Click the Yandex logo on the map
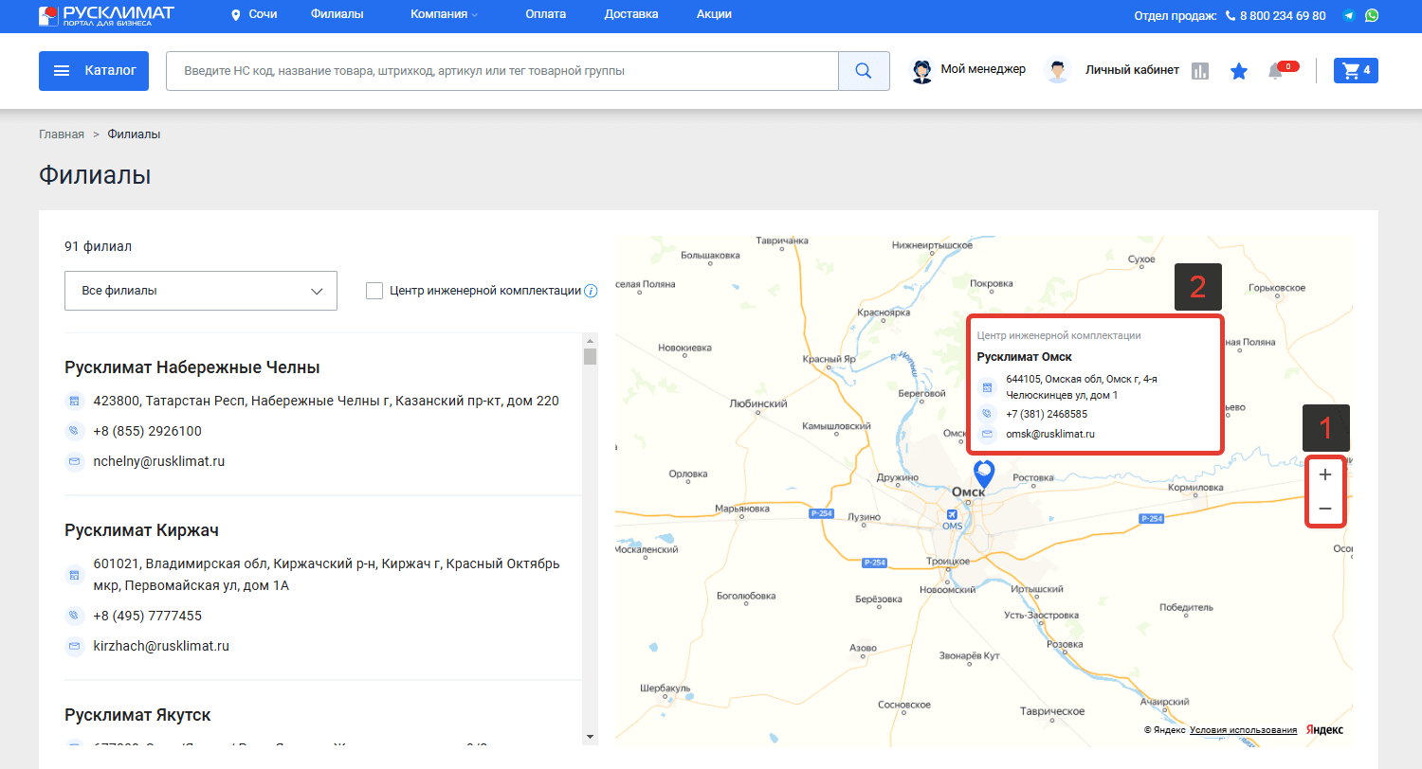 (x=1324, y=730)
